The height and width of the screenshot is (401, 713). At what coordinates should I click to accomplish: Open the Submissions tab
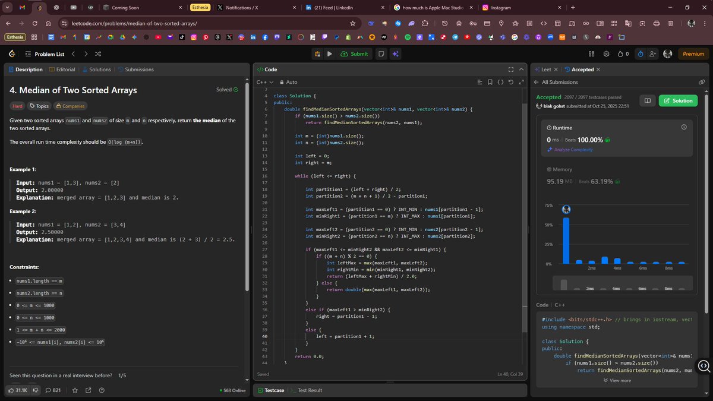click(136, 70)
